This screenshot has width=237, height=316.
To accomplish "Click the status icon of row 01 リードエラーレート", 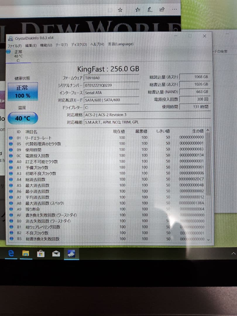I will pyautogui.click(x=11, y=138).
